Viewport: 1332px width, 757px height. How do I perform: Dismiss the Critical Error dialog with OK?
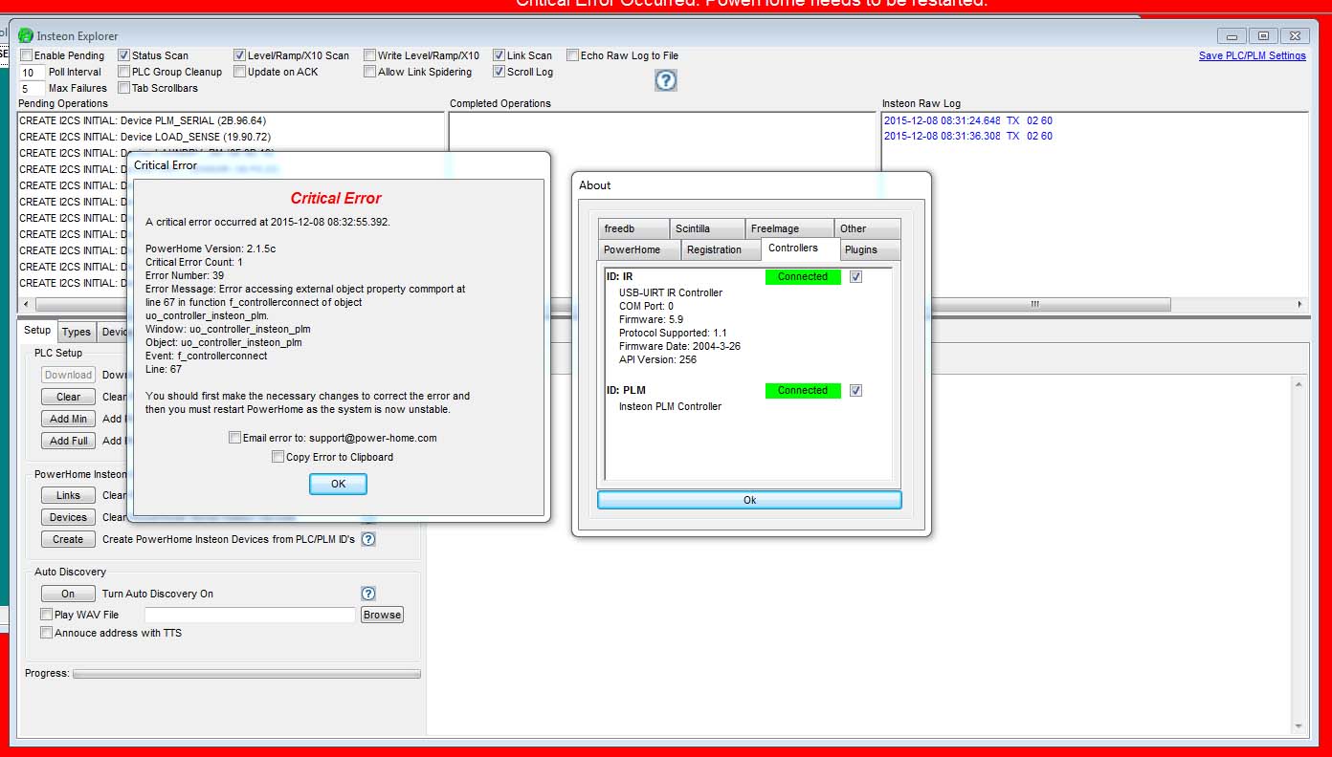[338, 484]
